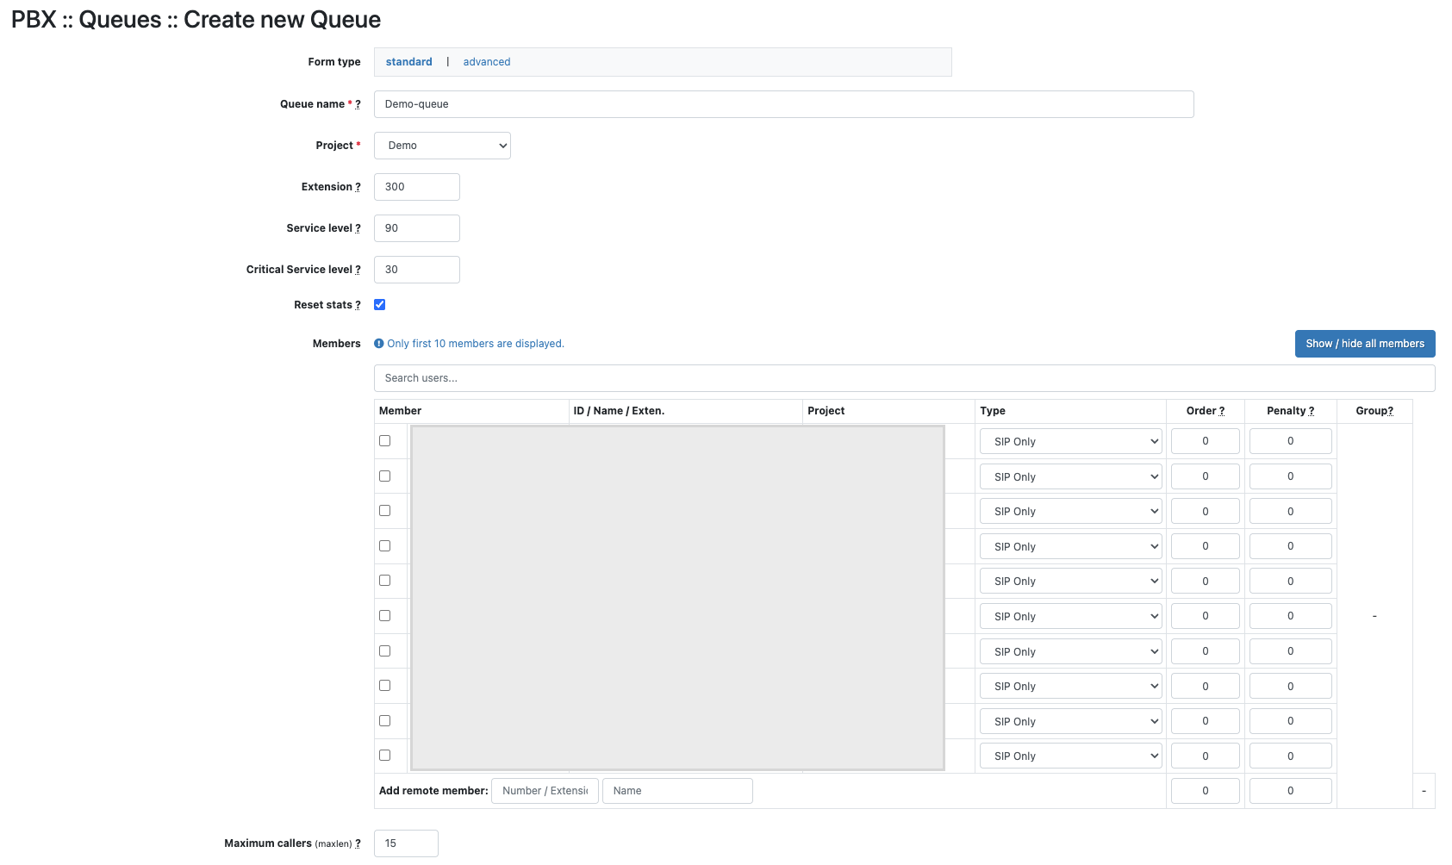This screenshot has height=865, width=1452.
Task: Click the info icon beside members notice
Action: point(379,344)
